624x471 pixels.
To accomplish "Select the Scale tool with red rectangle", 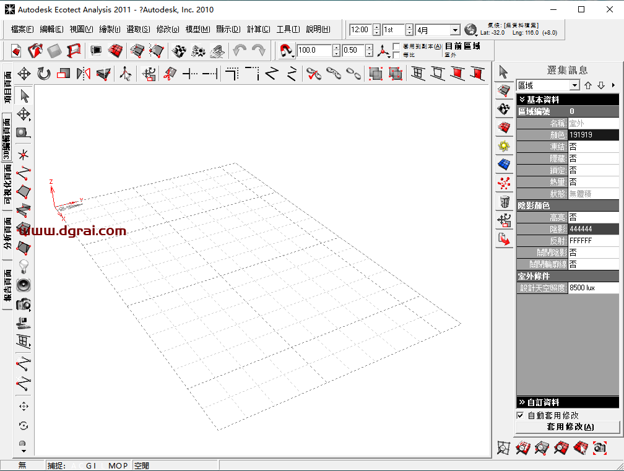I will (x=63, y=74).
